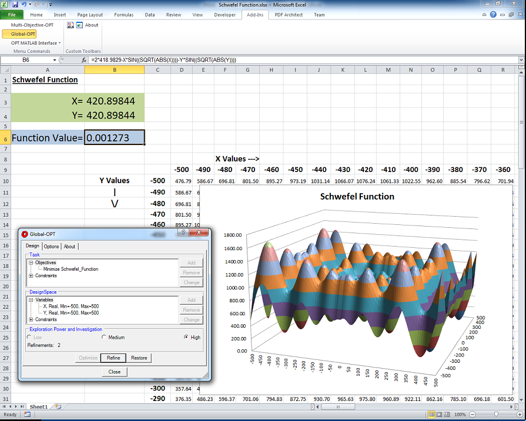
Task: Expand the formula bar
Action: click(521, 60)
